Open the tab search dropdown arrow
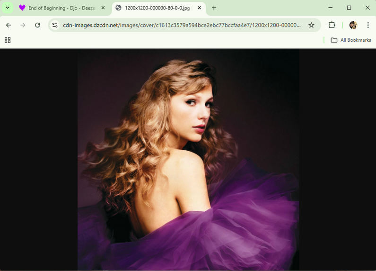Image resolution: width=376 pixels, height=271 pixels. [x=8, y=8]
